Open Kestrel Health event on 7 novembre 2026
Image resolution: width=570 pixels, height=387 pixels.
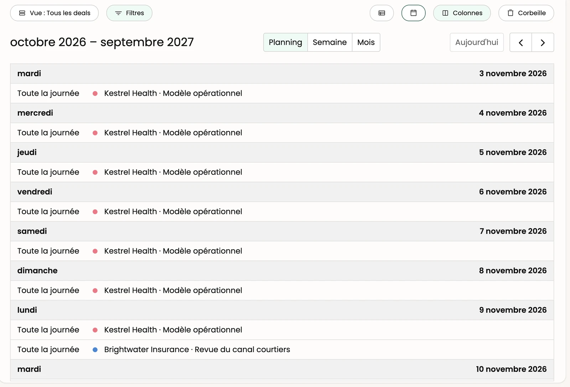[x=282, y=251]
